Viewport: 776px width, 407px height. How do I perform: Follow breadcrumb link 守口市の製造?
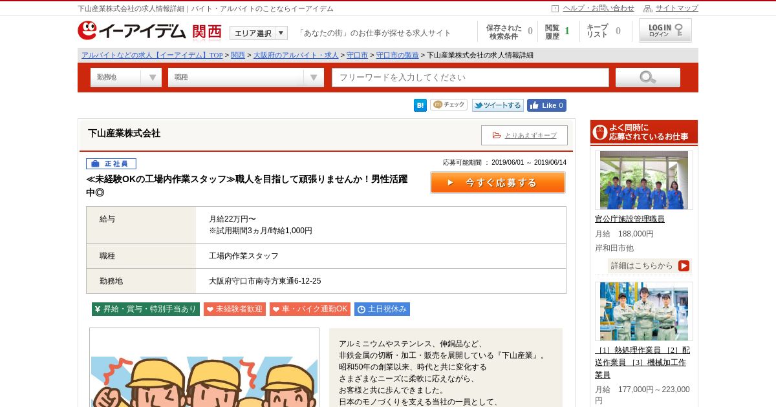pos(397,55)
